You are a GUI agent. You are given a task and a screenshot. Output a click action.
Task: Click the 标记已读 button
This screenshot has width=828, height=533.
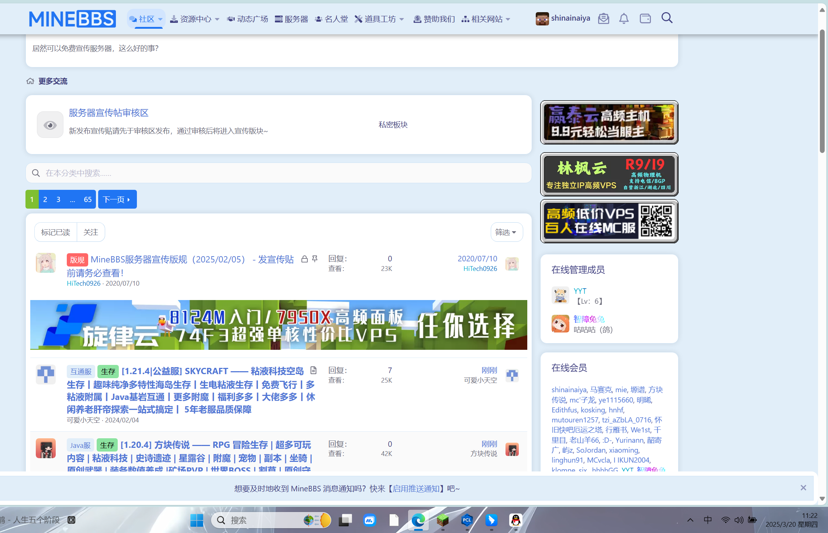pyautogui.click(x=56, y=232)
